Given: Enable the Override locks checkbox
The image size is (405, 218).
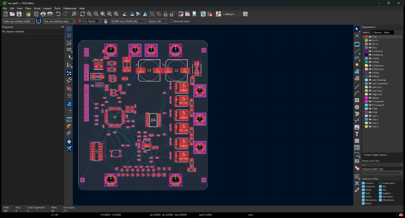Looking at the screenshot, I should click(x=172, y=21).
